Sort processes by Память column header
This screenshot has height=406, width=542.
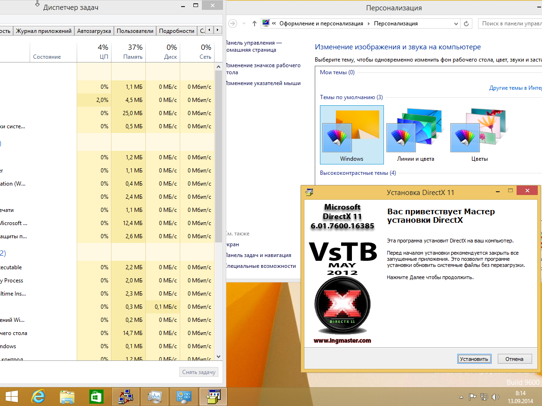(128, 52)
